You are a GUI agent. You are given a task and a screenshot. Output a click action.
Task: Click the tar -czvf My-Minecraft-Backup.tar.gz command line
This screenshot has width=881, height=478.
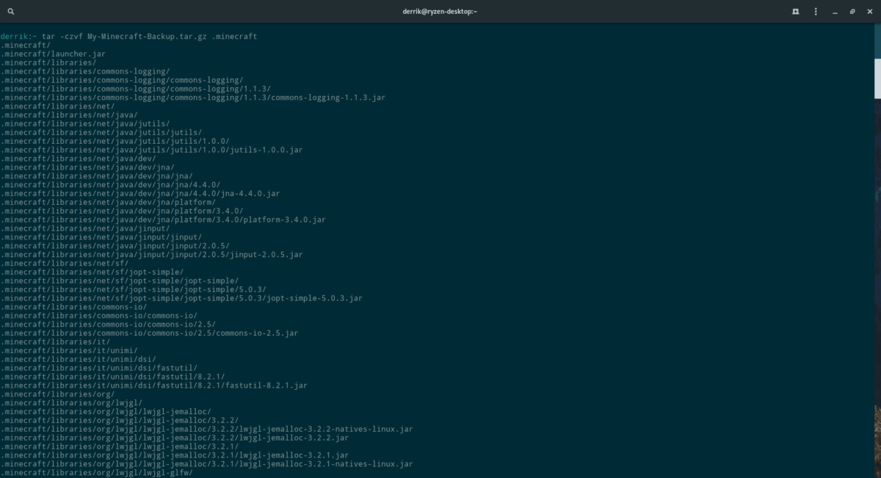pyautogui.click(x=128, y=37)
